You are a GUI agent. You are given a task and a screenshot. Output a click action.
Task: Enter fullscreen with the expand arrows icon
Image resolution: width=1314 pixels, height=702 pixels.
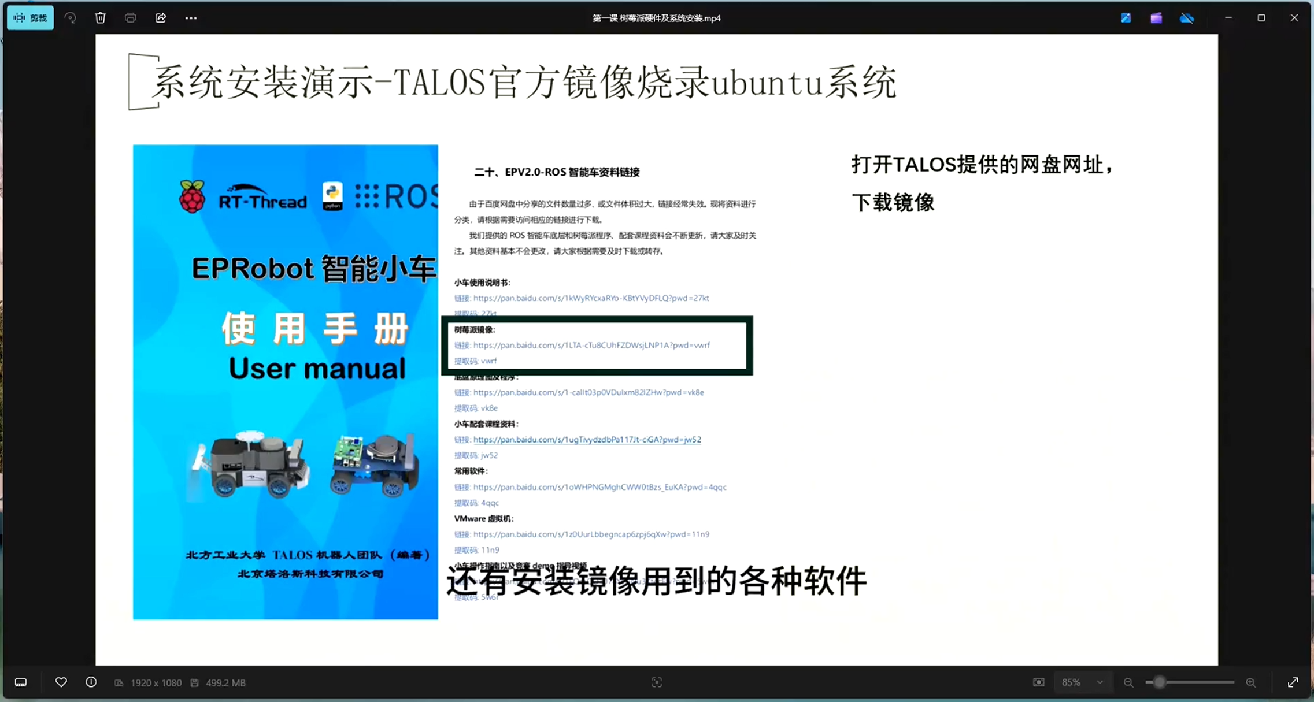[1293, 682]
